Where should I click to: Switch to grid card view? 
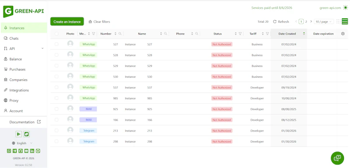339,21
